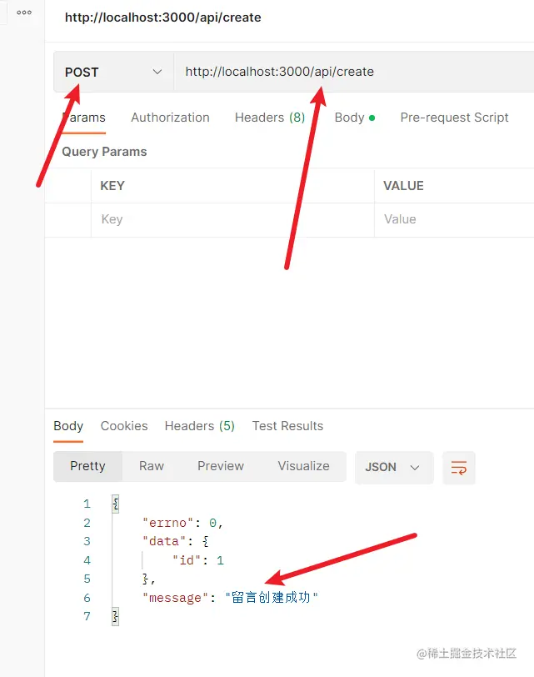Switch to the request Body tab

[355, 118]
